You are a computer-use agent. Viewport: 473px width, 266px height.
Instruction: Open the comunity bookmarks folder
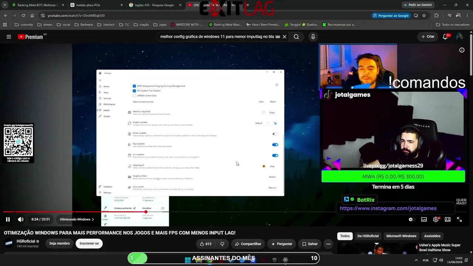tap(24, 25)
